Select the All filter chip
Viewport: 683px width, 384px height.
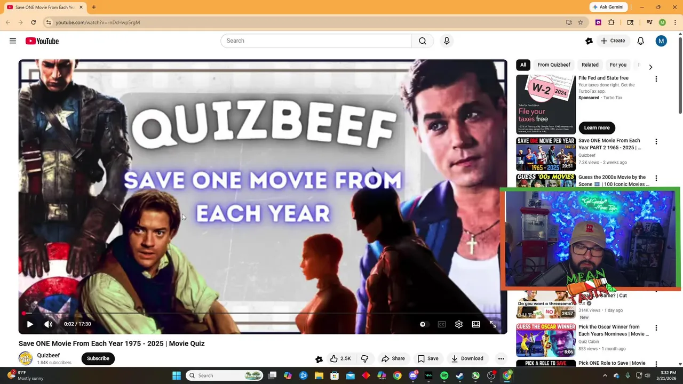tap(523, 65)
